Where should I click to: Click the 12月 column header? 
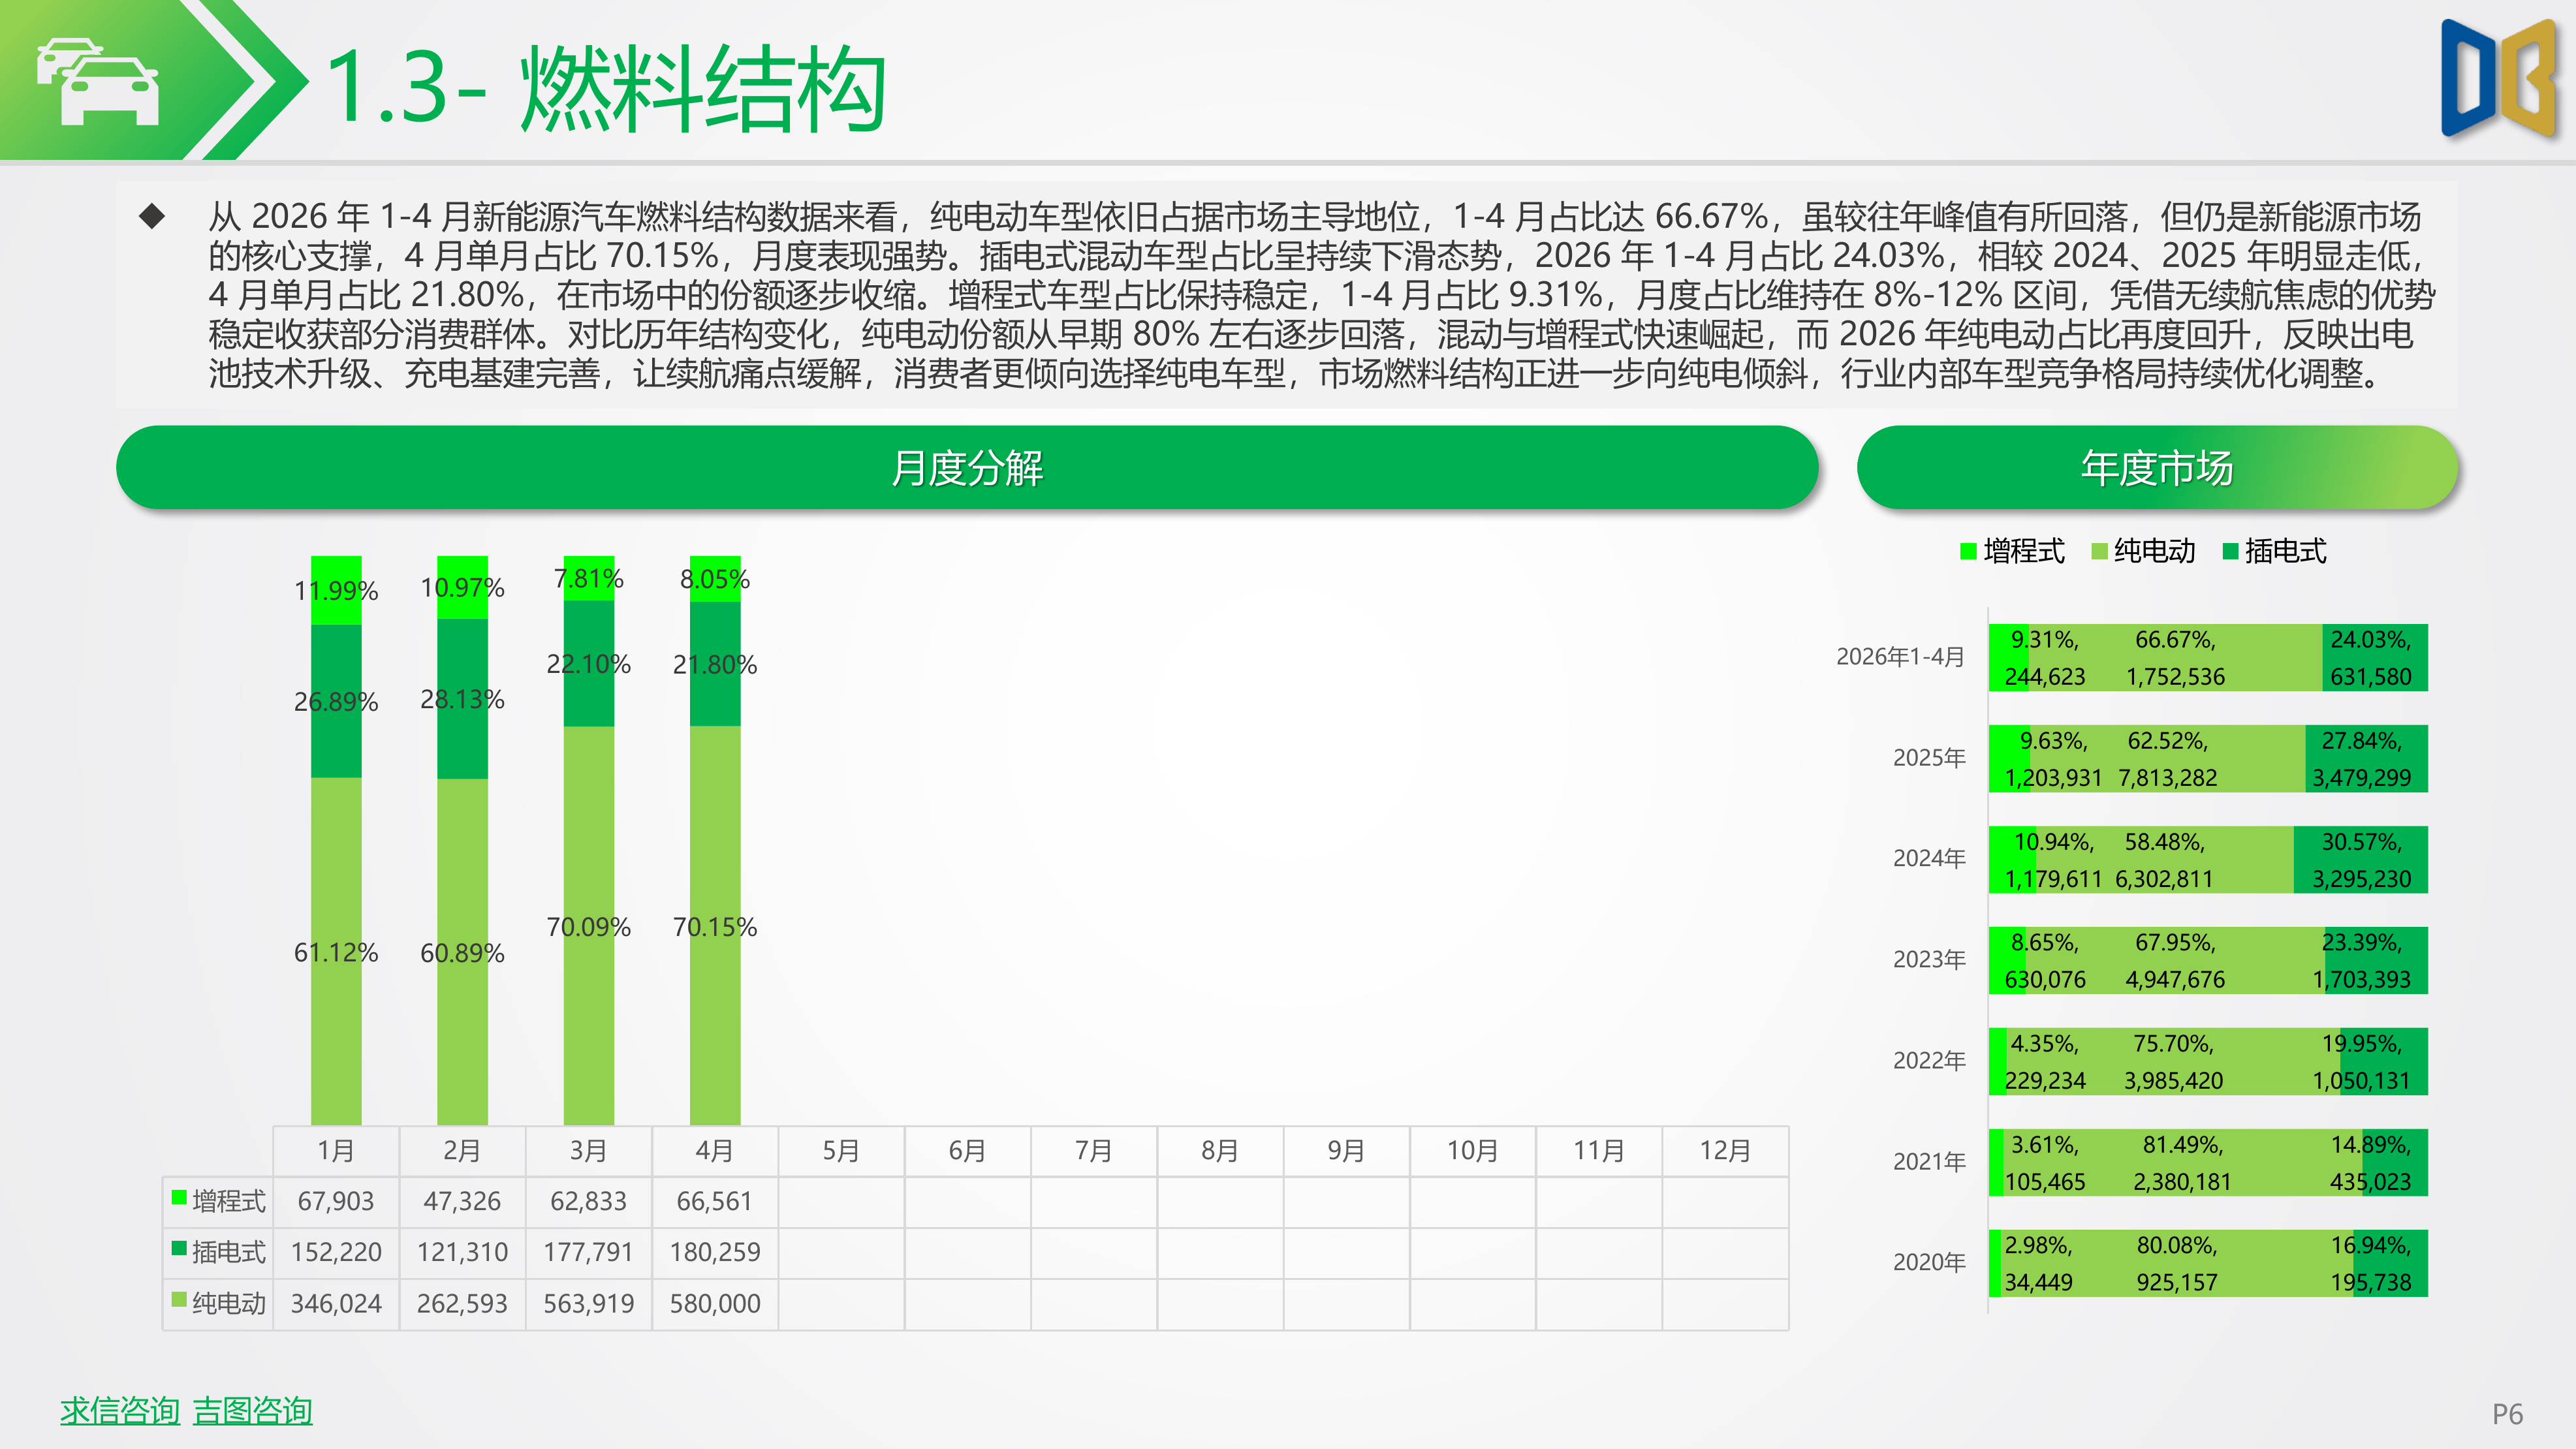[x=1725, y=1151]
